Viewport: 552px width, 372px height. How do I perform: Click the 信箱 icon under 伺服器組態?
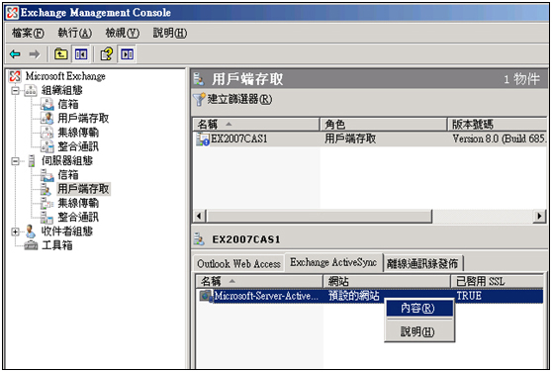coord(46,175)
